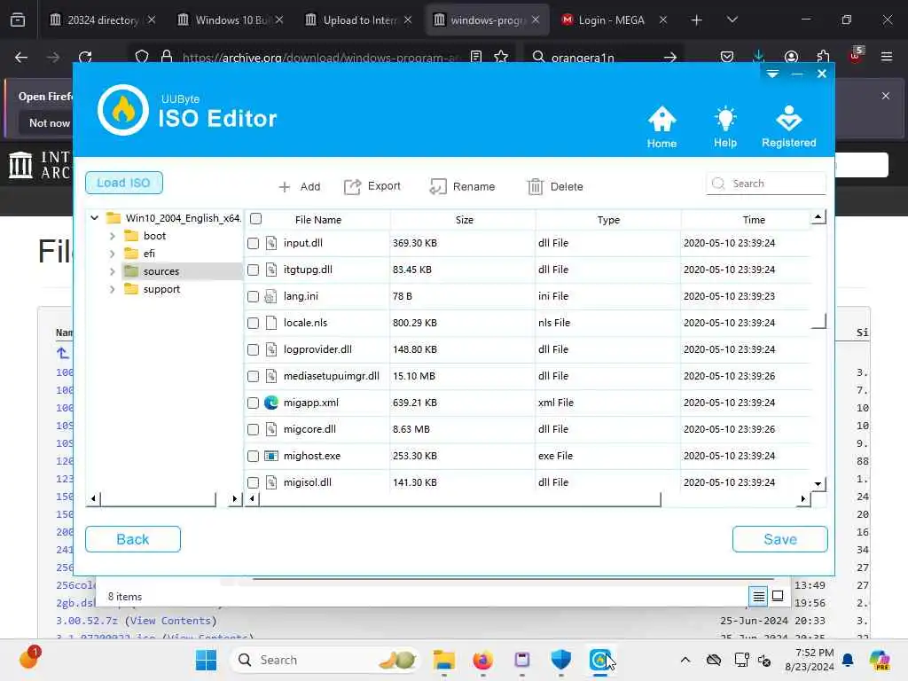908x681 pixels.
Task: Check the box for itgtupg.dll
Action: (253, 270)
